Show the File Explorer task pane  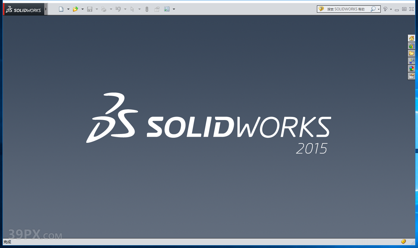tap(411, 53)
